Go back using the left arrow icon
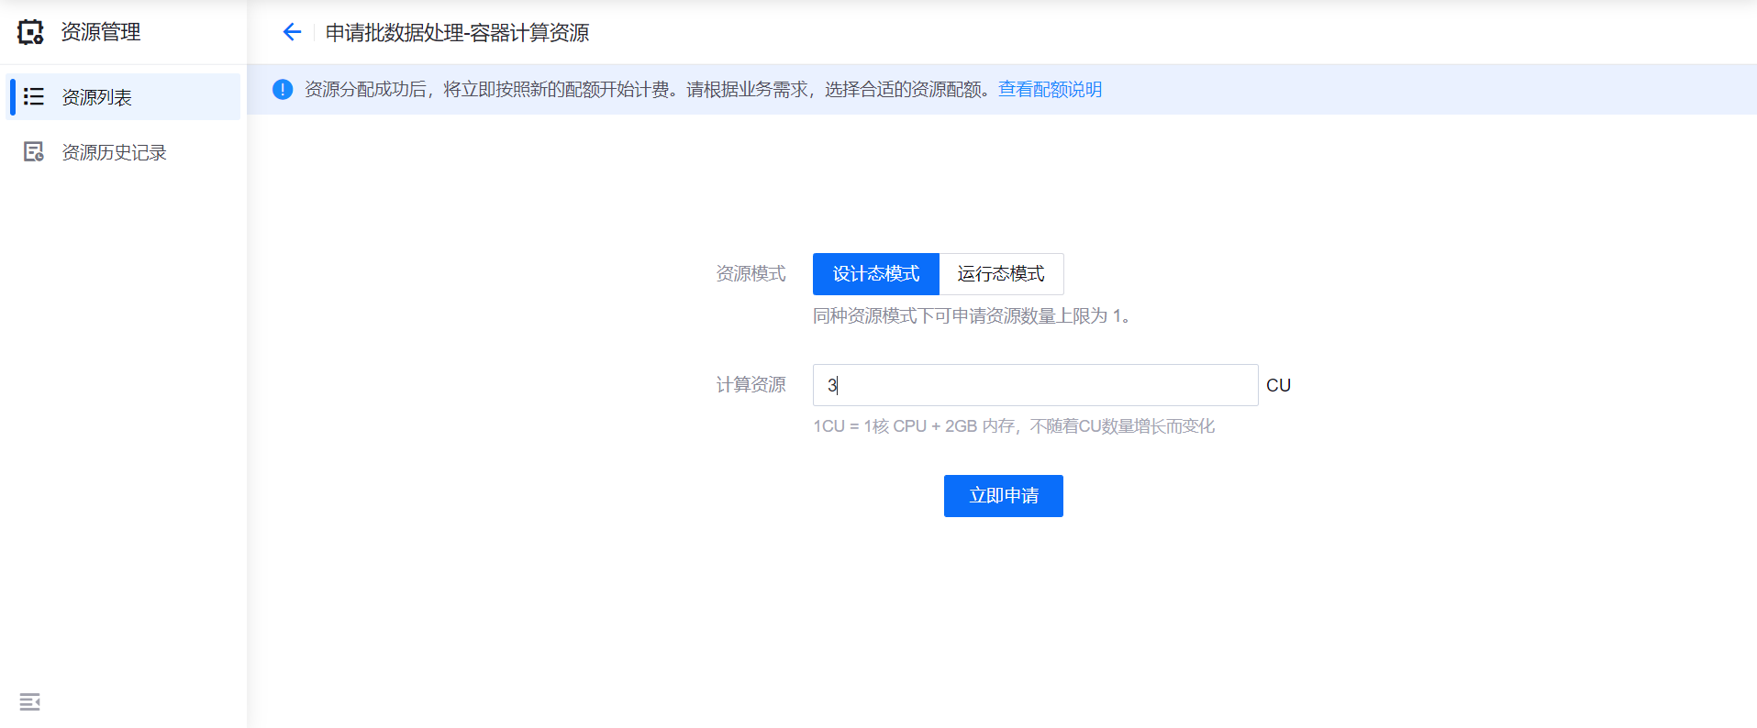This screenshot has height=728, width=1757. [292, 32]
